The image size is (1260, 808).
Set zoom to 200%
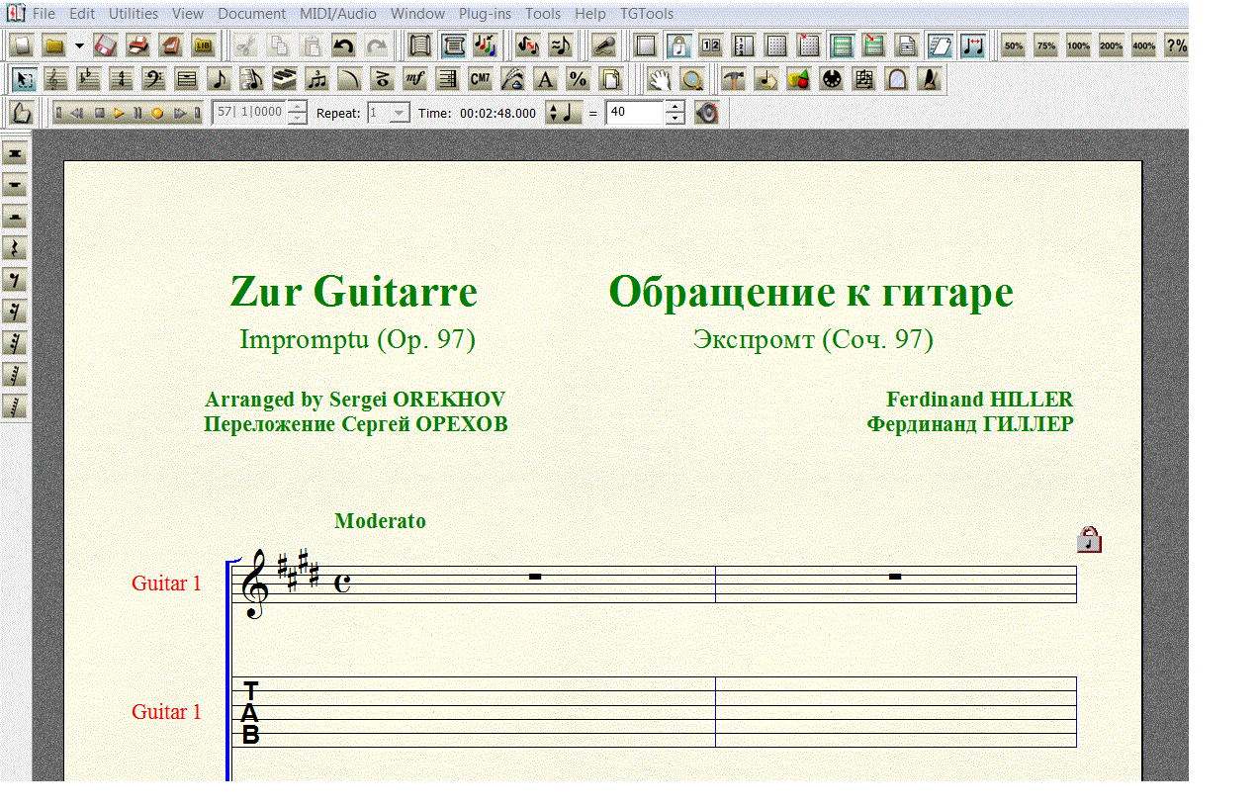(1111, 45)
